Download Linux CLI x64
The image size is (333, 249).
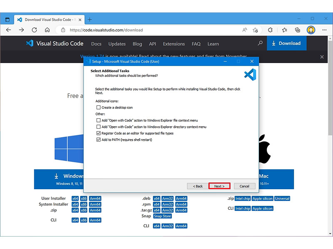(x=157, y=226)
